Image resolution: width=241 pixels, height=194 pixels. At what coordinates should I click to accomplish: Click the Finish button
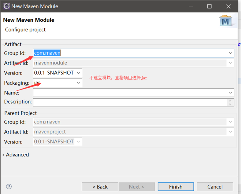[x=176, y=187]
